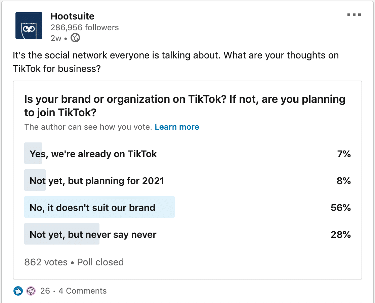
Task: Click the post text mentioning TikTok for business
Action: coord(175,61)
